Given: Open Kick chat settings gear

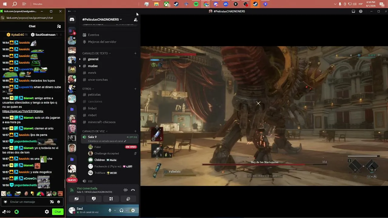Looking at the screenshot, I should point(47,212).
